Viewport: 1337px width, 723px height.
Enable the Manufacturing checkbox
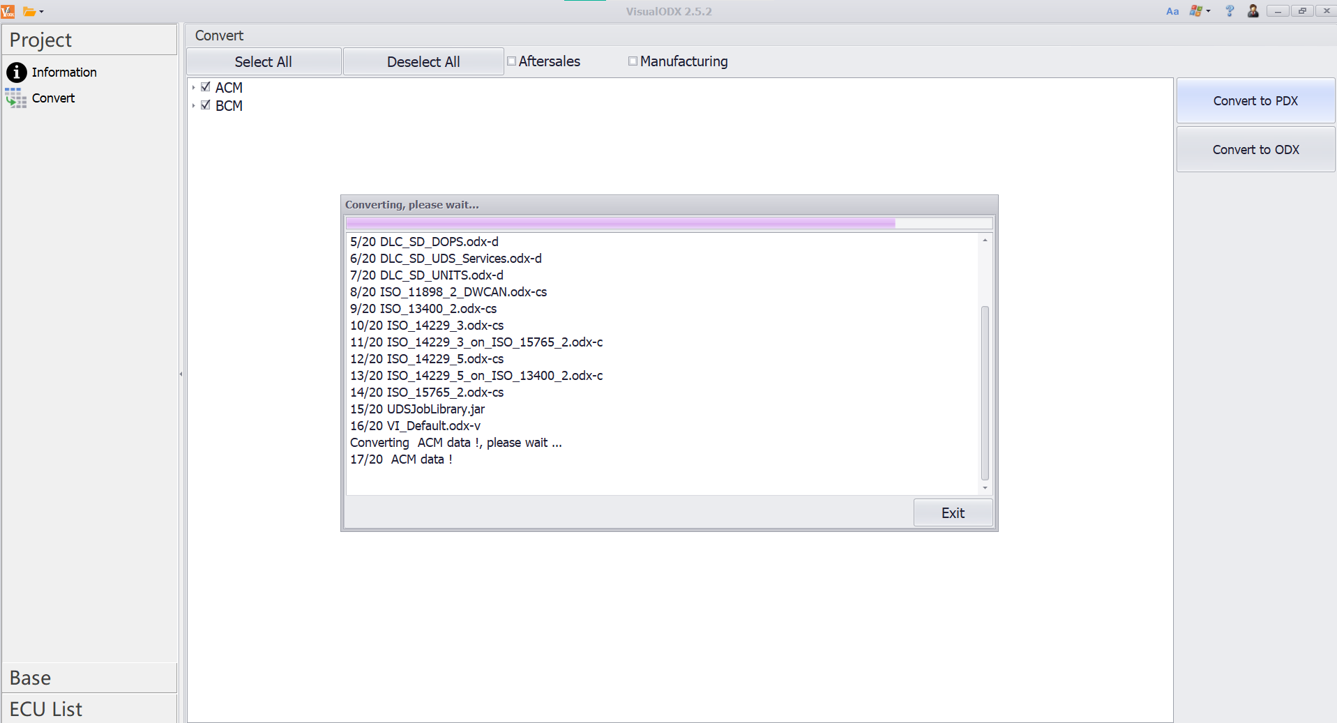tap(633, 61)
